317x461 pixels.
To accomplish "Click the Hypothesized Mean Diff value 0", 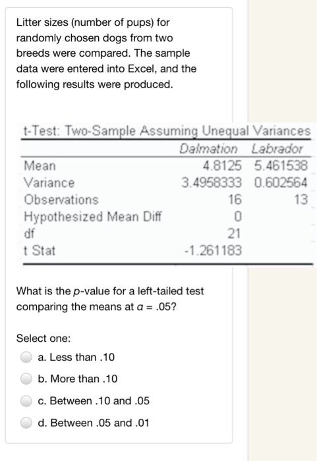I will click(238, 217).
